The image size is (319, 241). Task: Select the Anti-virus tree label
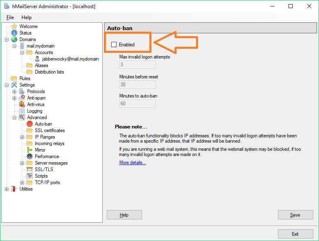tap(36, 104)
